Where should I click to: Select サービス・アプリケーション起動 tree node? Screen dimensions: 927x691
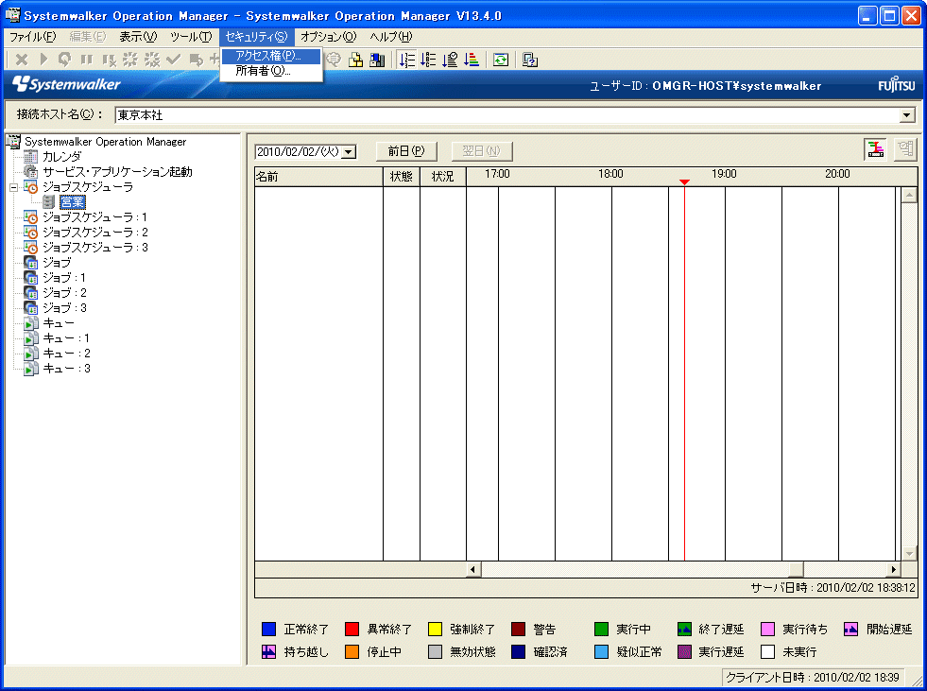pyautogui.click(x=118, y=171)
